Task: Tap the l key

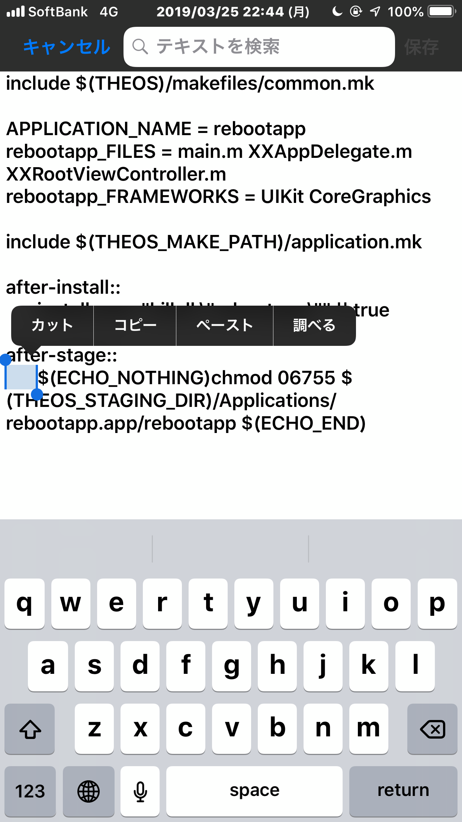Action: 415,666
